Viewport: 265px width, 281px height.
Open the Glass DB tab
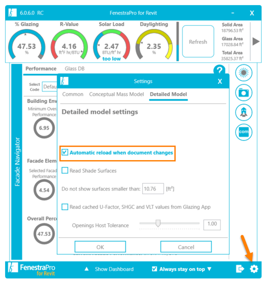click(74, 69)
